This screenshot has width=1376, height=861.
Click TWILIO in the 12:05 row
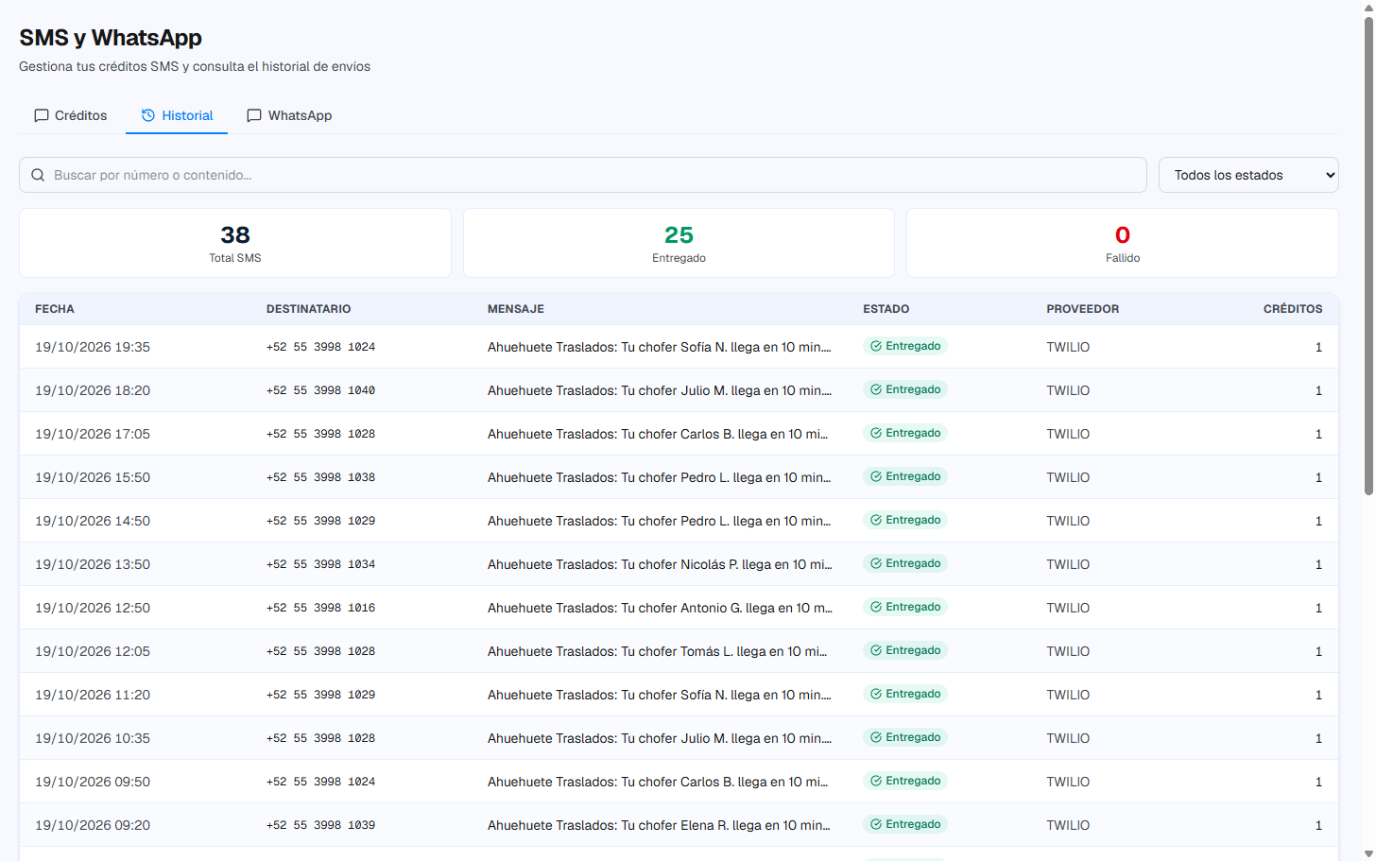pos(1068,651)
